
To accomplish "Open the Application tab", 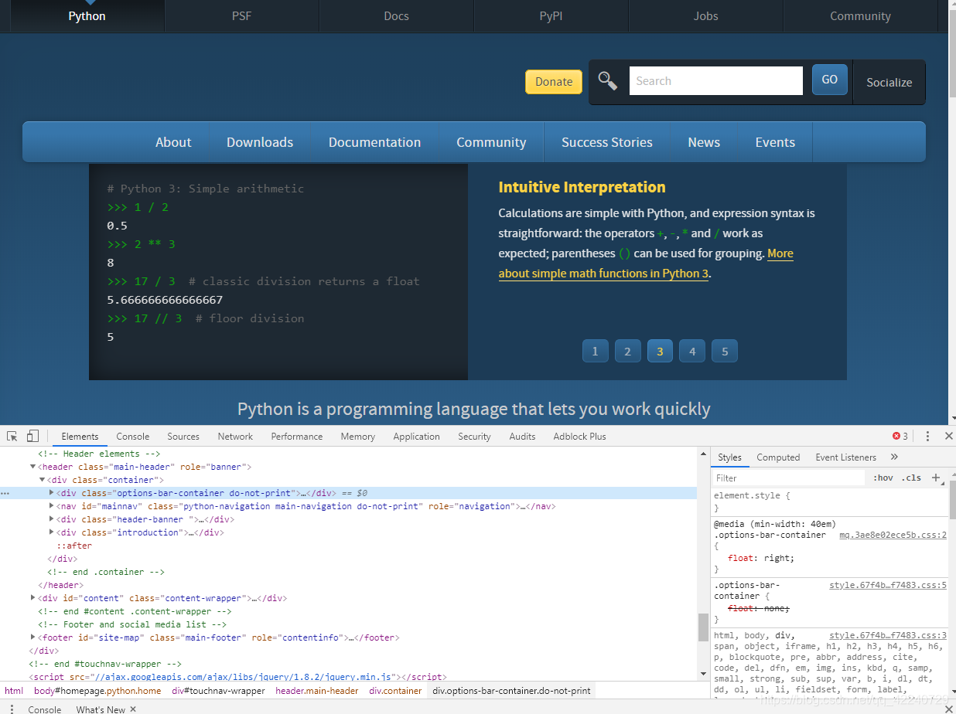I will [x=416, y=437].
